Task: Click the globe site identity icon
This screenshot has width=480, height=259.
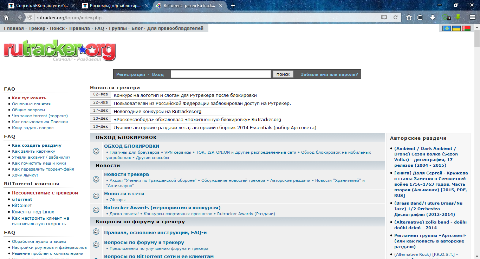Action: pos(30,17)
